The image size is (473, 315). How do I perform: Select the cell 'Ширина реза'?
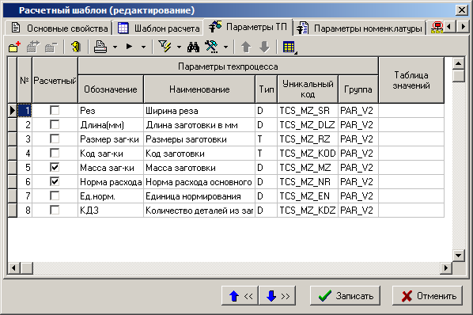[x=199, y=111]
